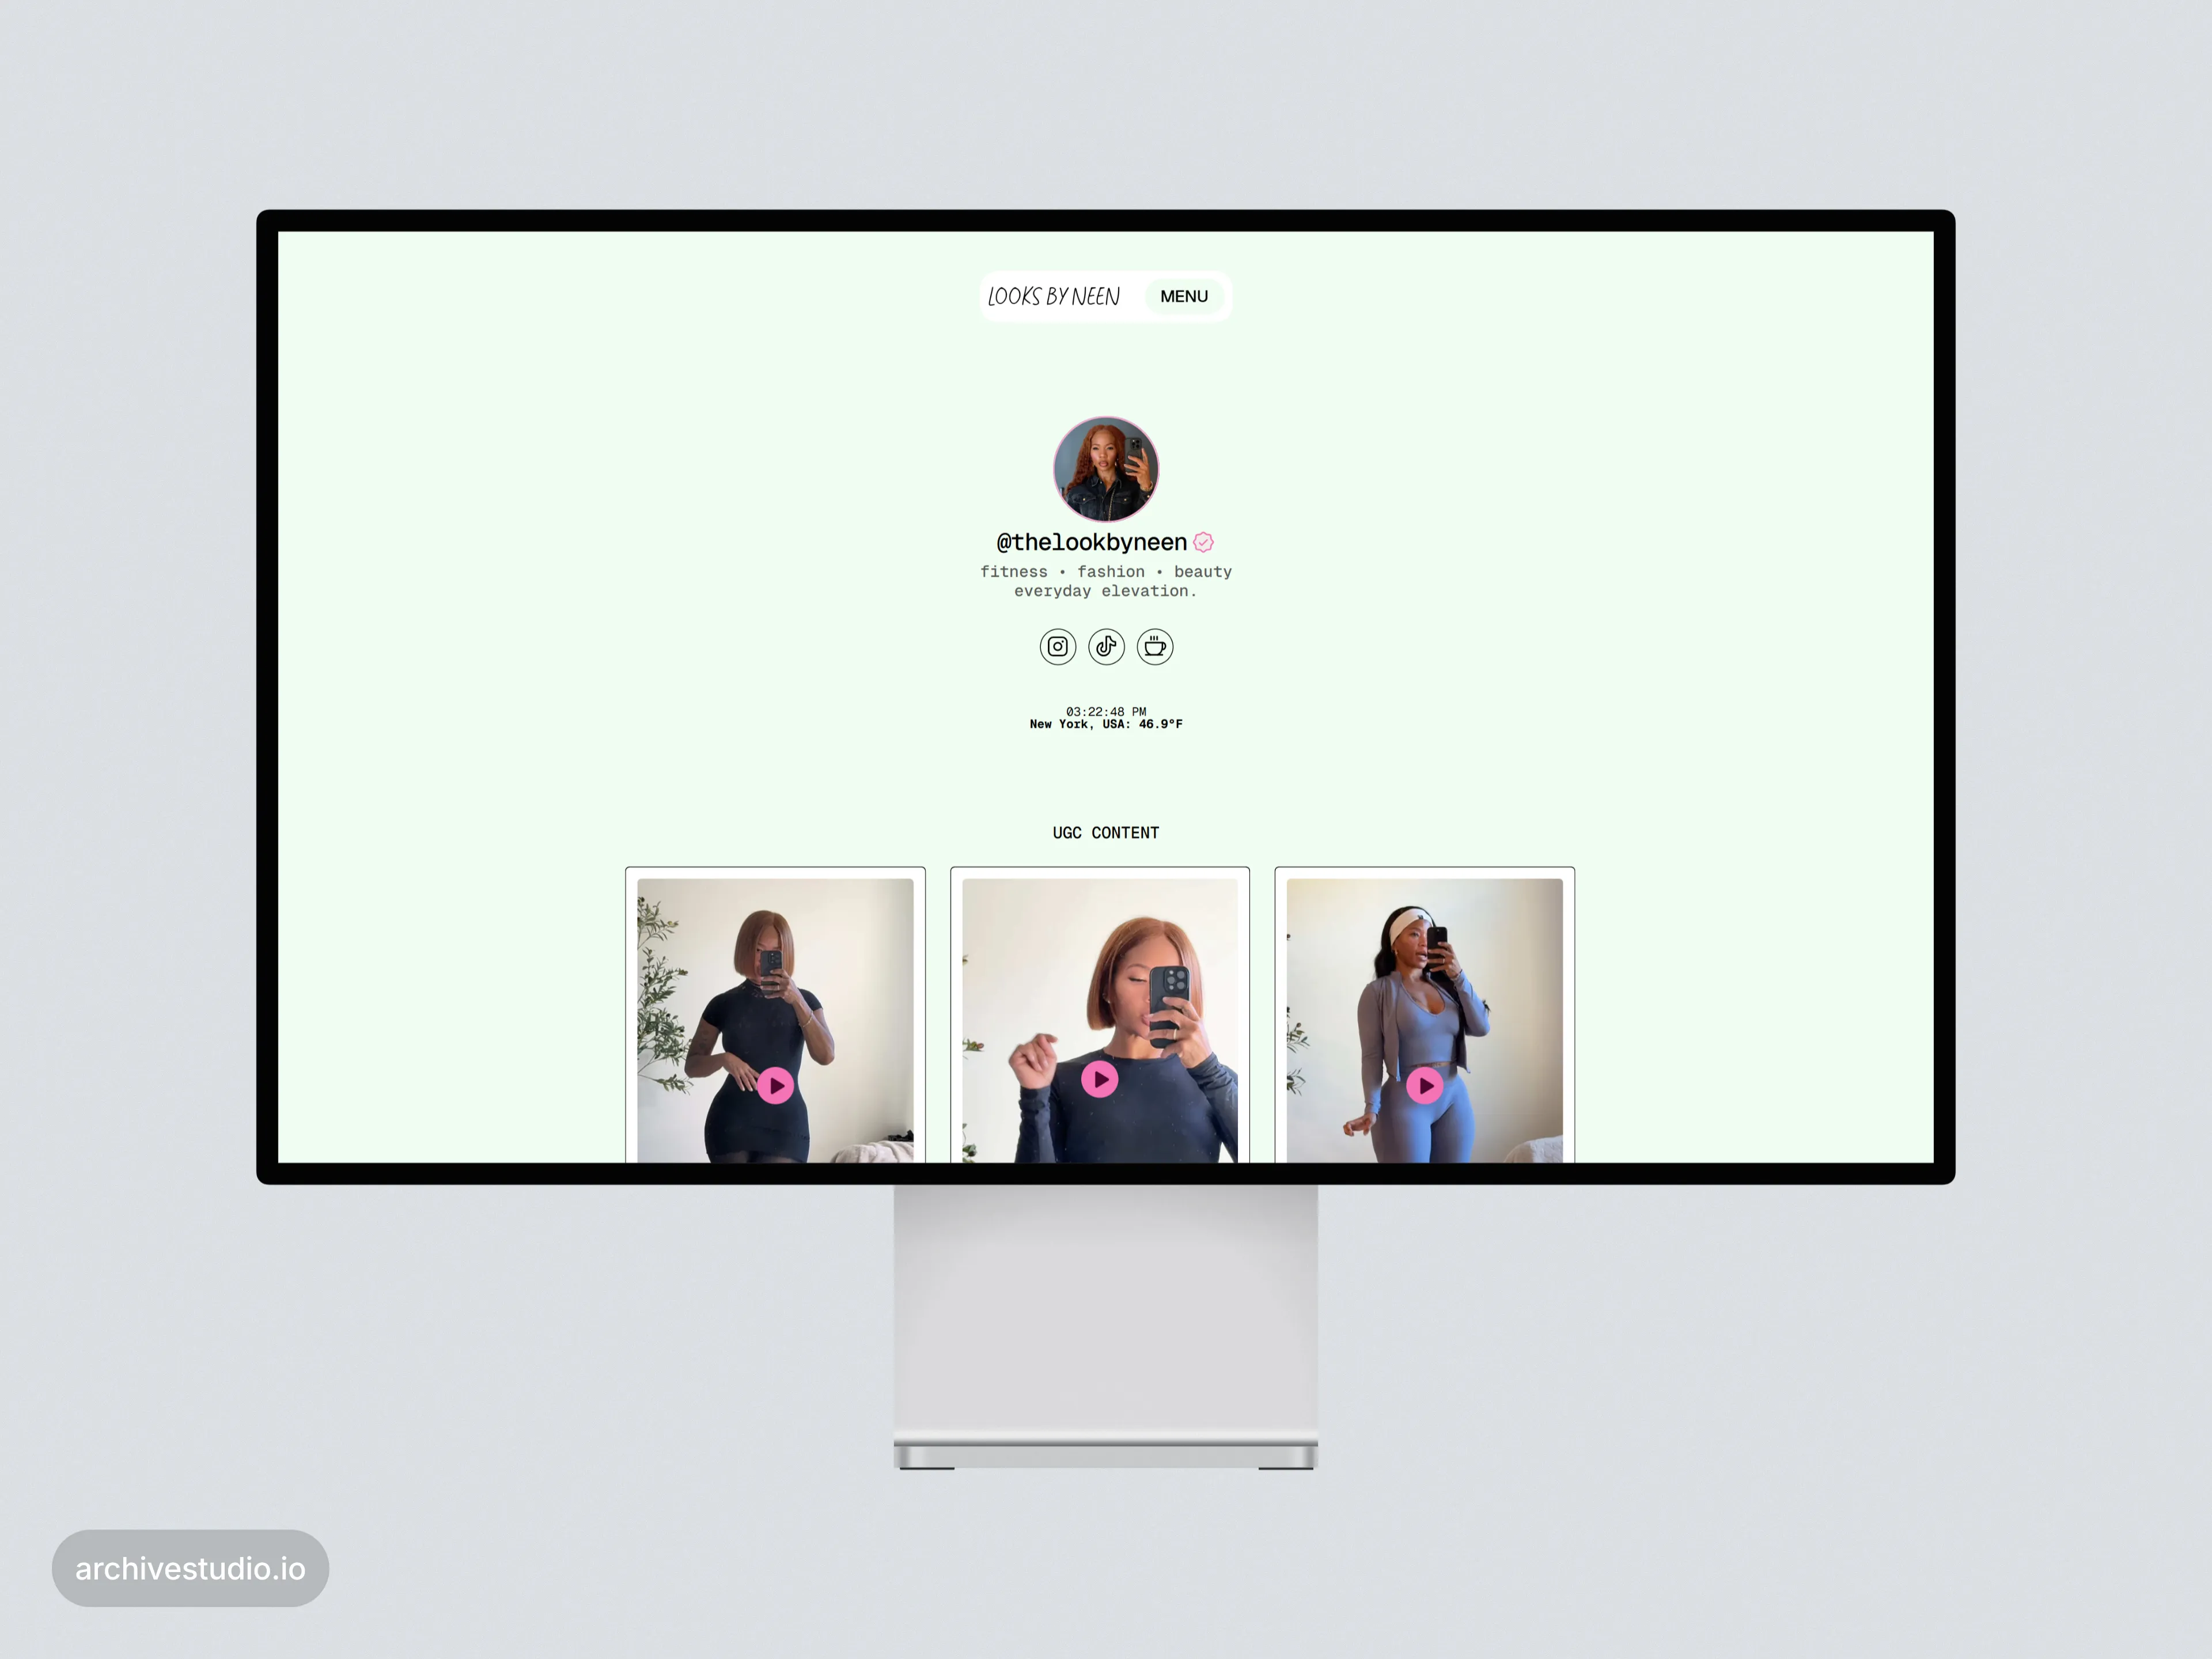Image resolution: width=2212 pixels, height=1659 pixels.
Task: Click the 03:22:48 PM clock text
Action: (1106, 712)
